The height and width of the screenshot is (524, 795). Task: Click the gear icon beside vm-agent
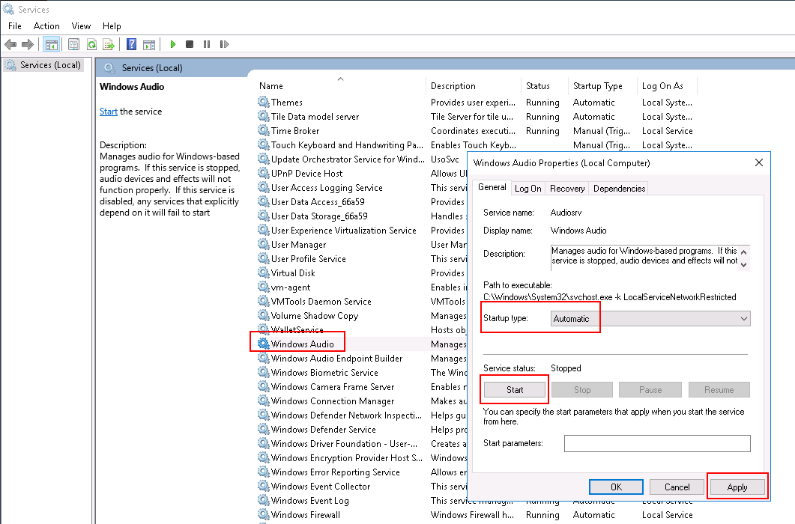click(263, 287)
